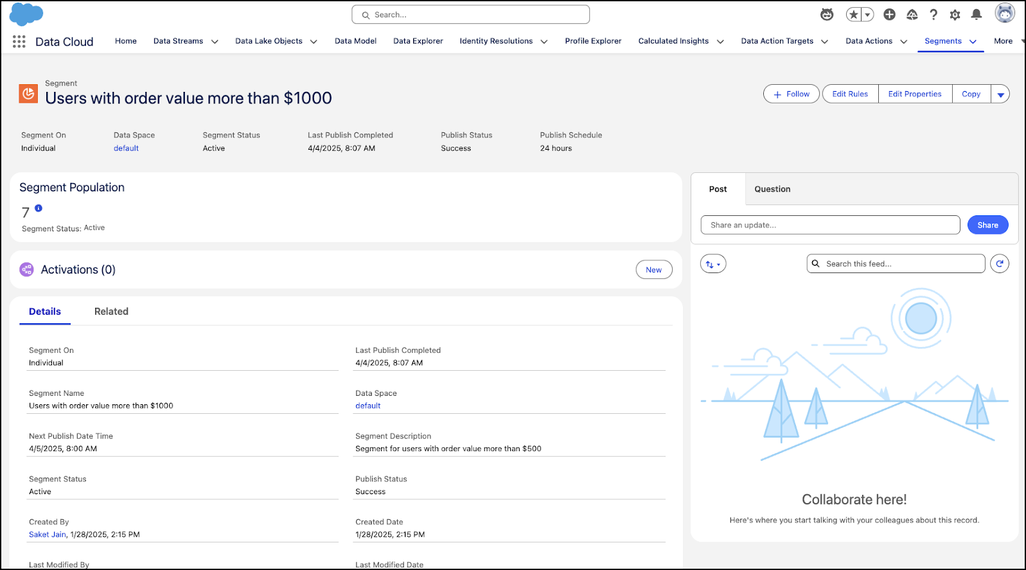This screenshot has height=570, width=1026.
Task: Open the Calculated Insights tab
Action: pos(673,41)
